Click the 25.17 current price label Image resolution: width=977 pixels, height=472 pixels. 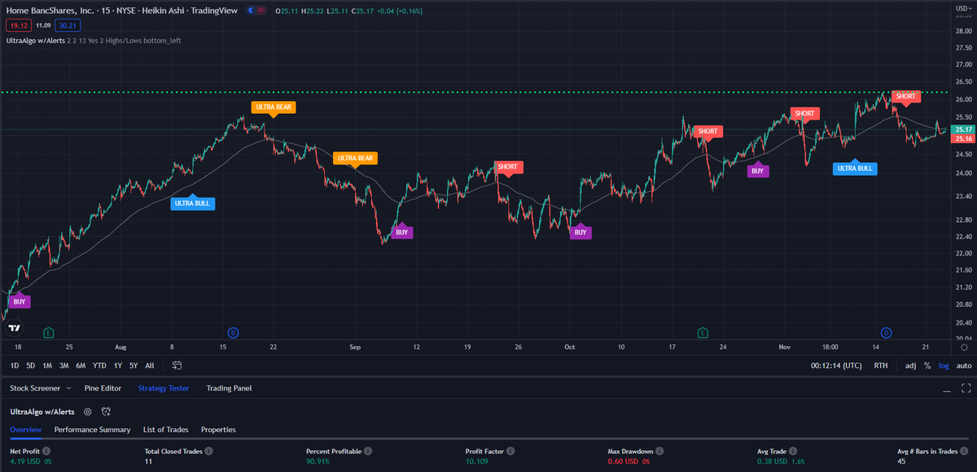pos(963,129)
